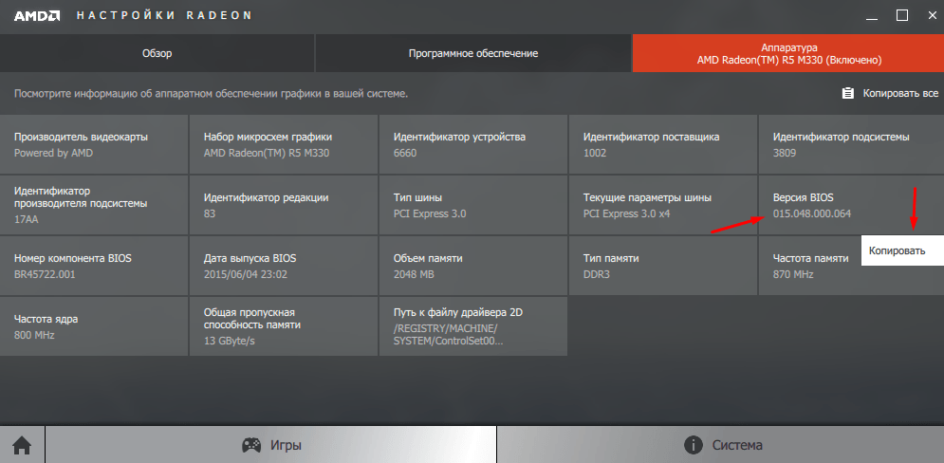Select the Производитель видеокарты tile
The width and height of the screenshot is (944, 463).
tap(94, 144)
